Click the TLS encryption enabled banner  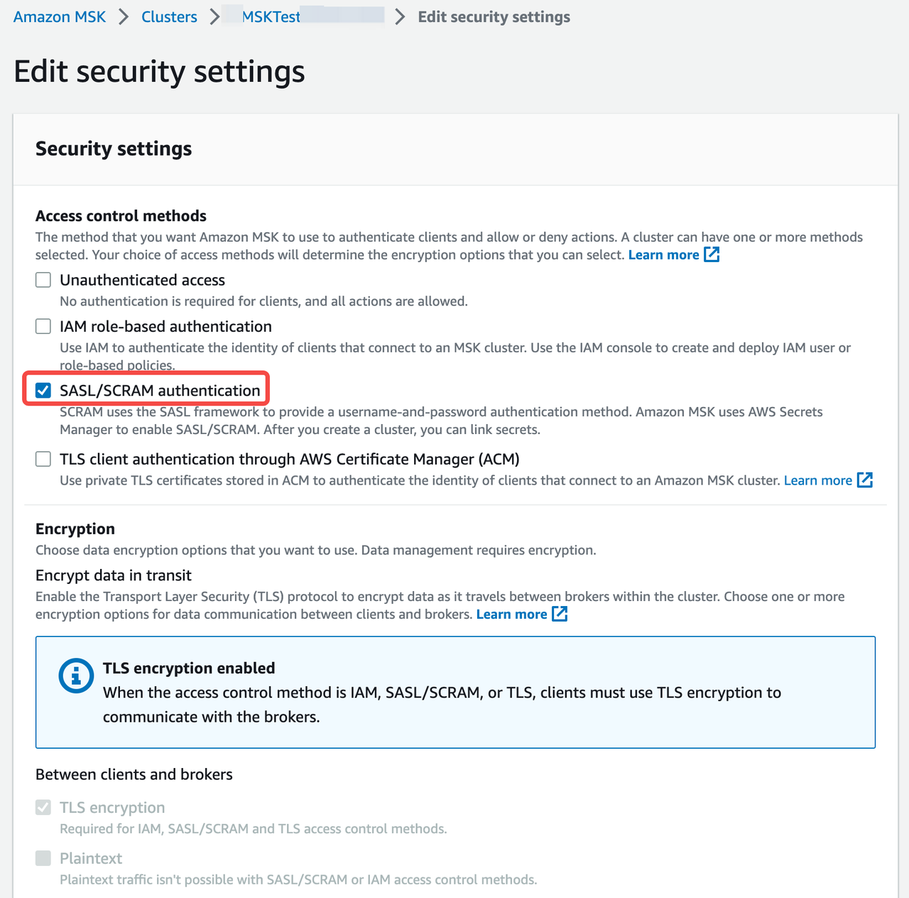pyautogui.click(x=455, y=692)
